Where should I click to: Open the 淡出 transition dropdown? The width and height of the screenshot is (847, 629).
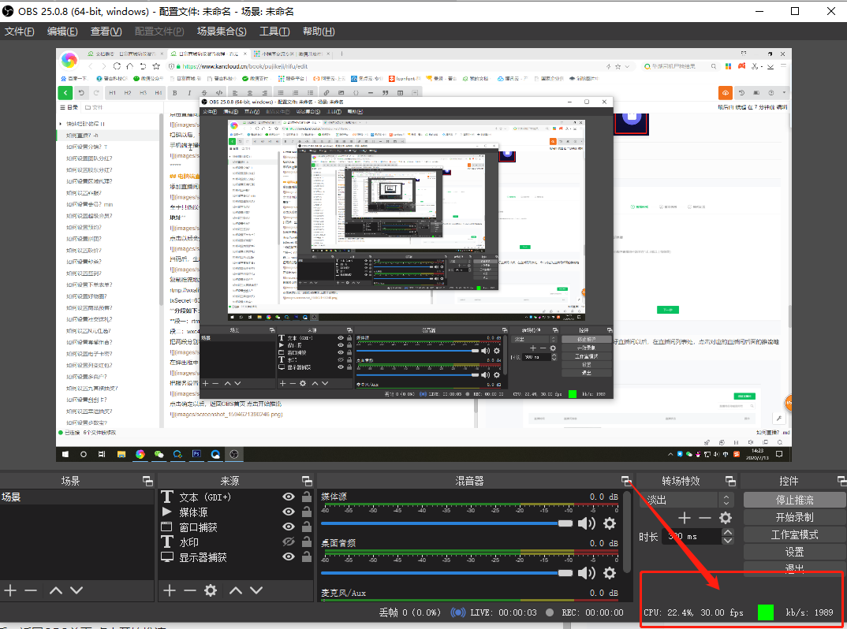(687, 500)
